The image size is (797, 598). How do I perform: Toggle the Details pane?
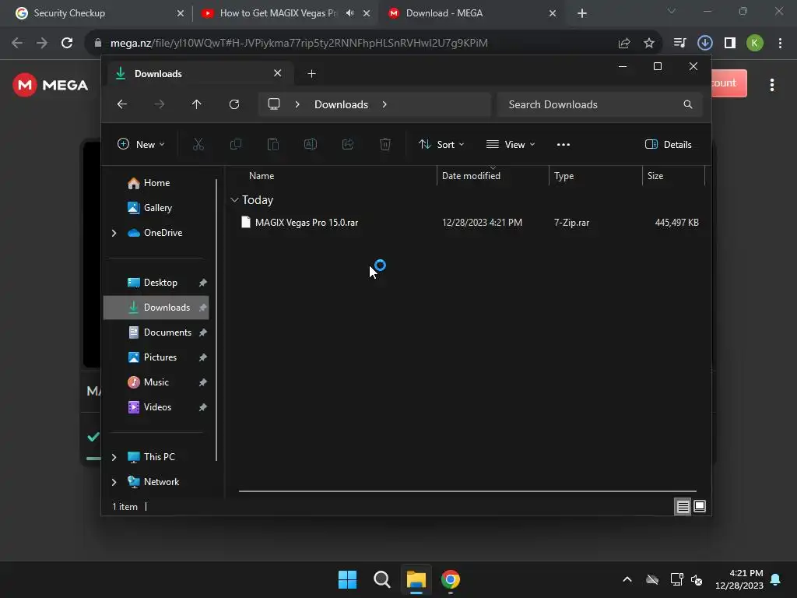click(668, 144)
